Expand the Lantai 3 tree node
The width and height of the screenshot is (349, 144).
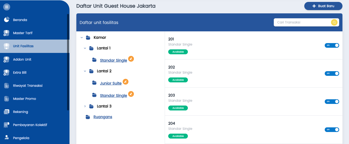coord(85,106)
